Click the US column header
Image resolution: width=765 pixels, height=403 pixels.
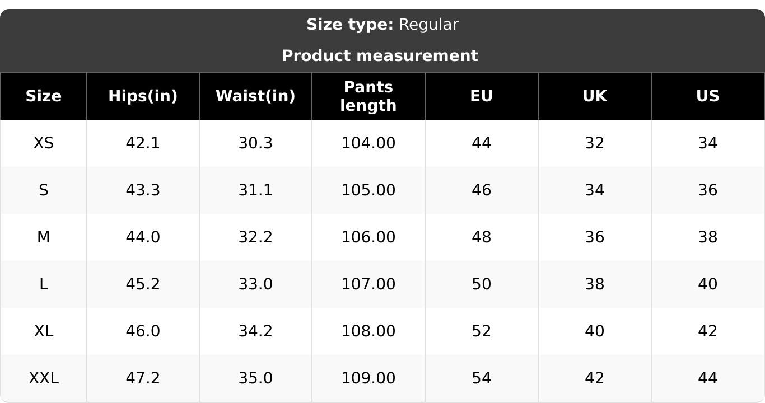(708, 96)
